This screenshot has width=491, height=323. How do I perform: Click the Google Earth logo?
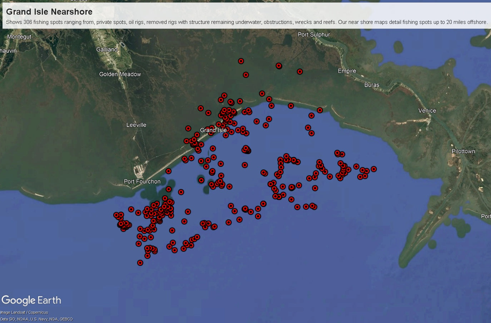[x=31, y=300]
